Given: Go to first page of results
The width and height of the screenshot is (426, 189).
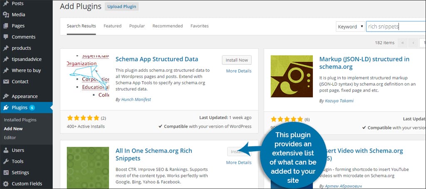Looking at the screenshot, I should (x=402, y=43).
